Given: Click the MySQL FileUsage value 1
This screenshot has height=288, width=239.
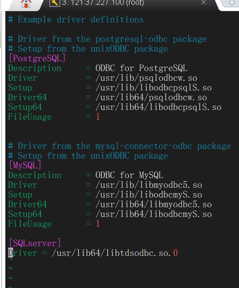Looking at the screenshot, I should [98, 224].
